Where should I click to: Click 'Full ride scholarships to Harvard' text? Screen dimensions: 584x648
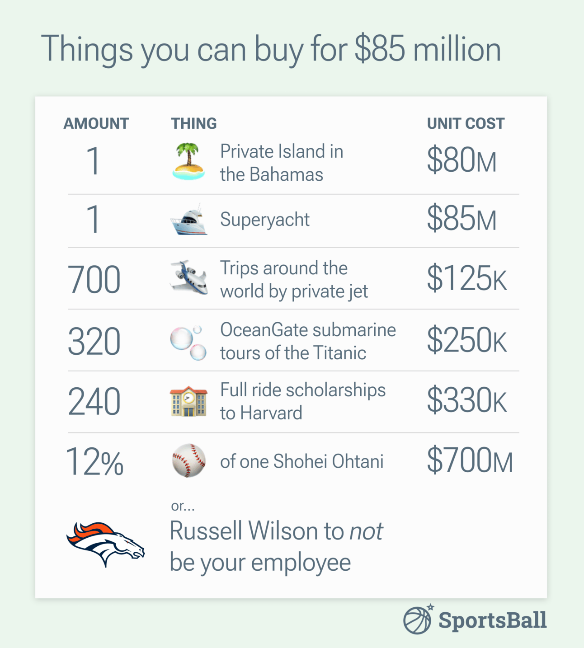pyautogui.click(x=303, y=401)
